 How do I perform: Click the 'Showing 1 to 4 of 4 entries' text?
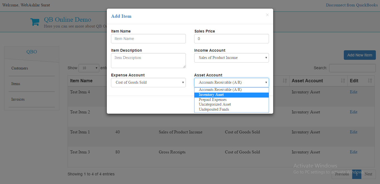pos(91,174)
